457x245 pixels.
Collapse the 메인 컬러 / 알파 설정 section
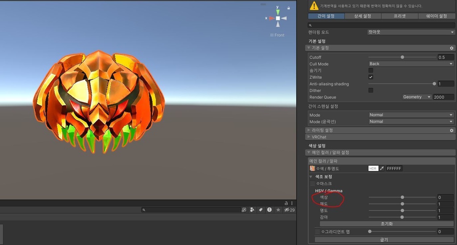click(308, 152)
